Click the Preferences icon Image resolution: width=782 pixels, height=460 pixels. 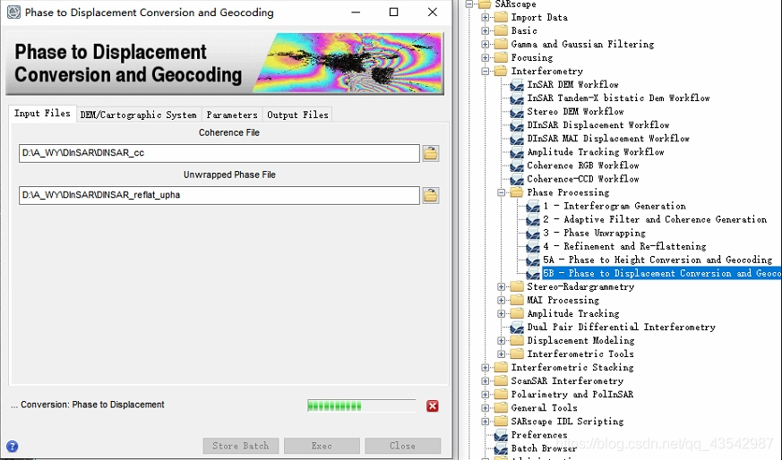501,435
